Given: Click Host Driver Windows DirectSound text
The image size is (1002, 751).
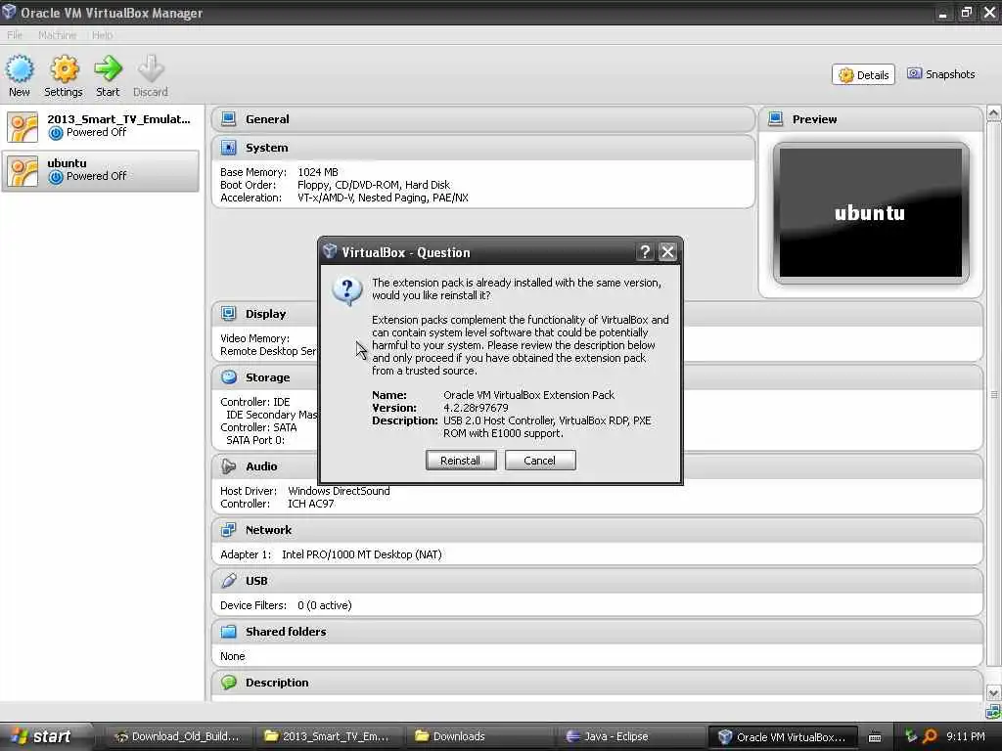Looking at the screenshot, I should pos(305,491).
